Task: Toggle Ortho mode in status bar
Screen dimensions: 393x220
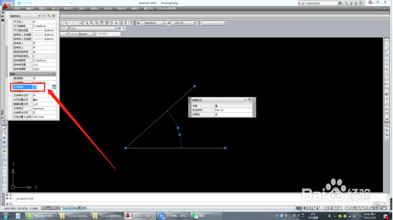Action: pos(53,208)
